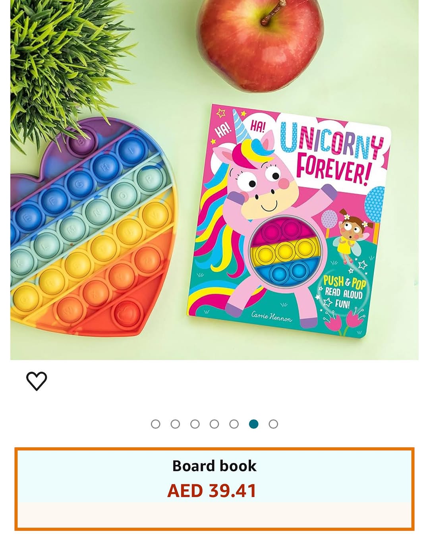Click the Push & Pop badge on cover

click(x=344, y=292)
